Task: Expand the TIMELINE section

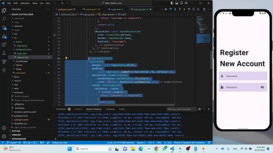Action: (16, 135)
